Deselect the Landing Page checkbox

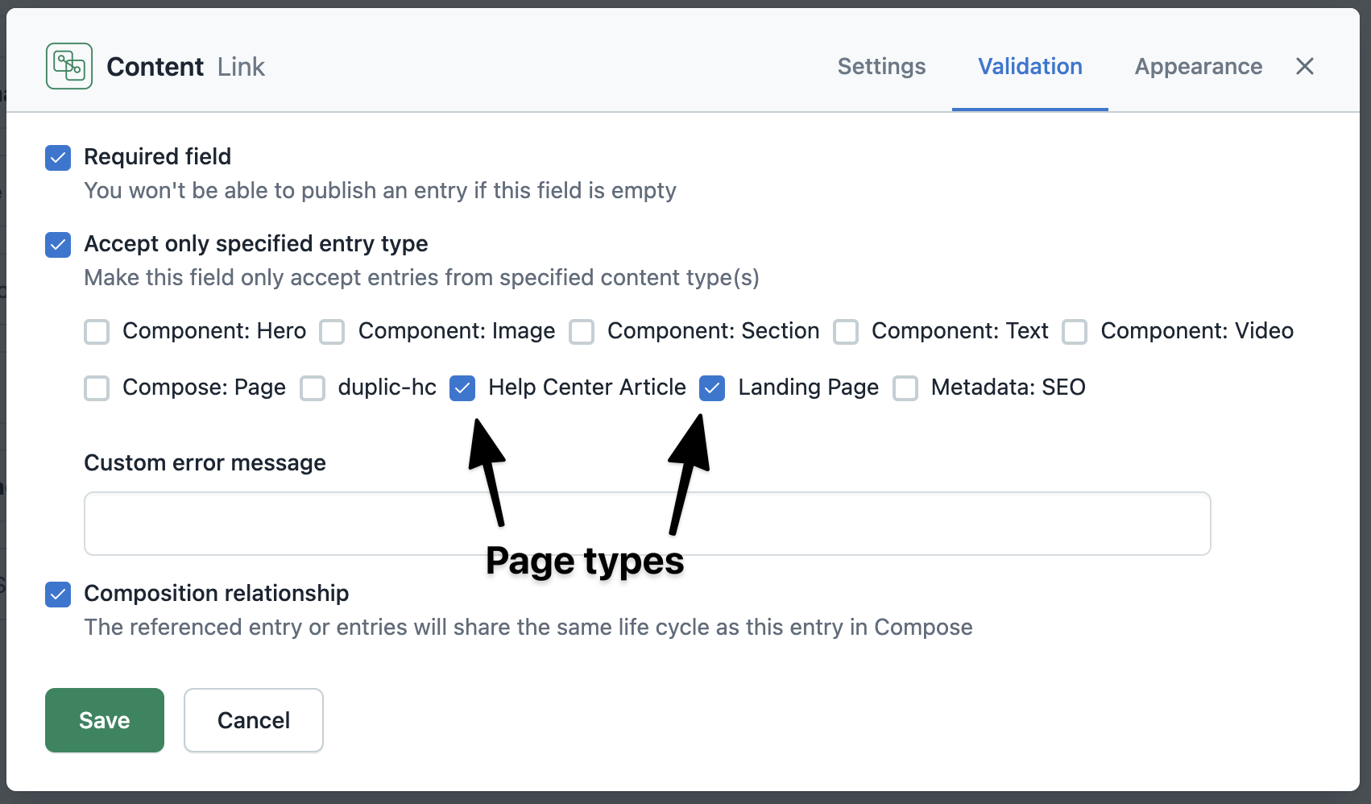(712, 388)
